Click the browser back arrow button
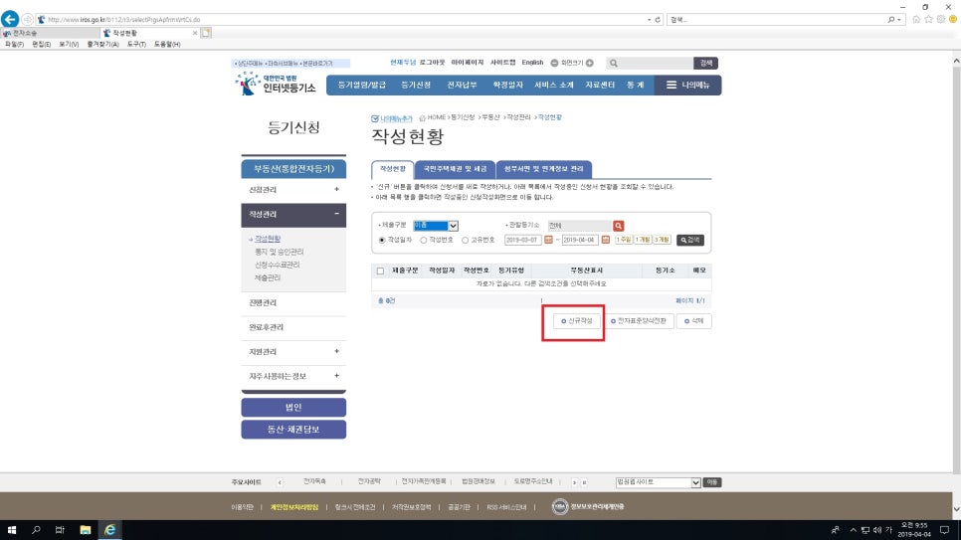Image resolution: width=961 pixels, height=540 pixels. click(x=10, y=19)
